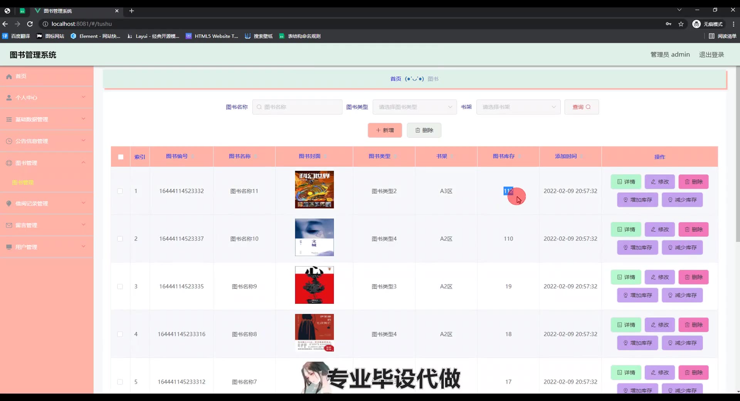Click the 新增 add button
The height and width of the screenshot is (401, 740).
click(x=385, y=130)
